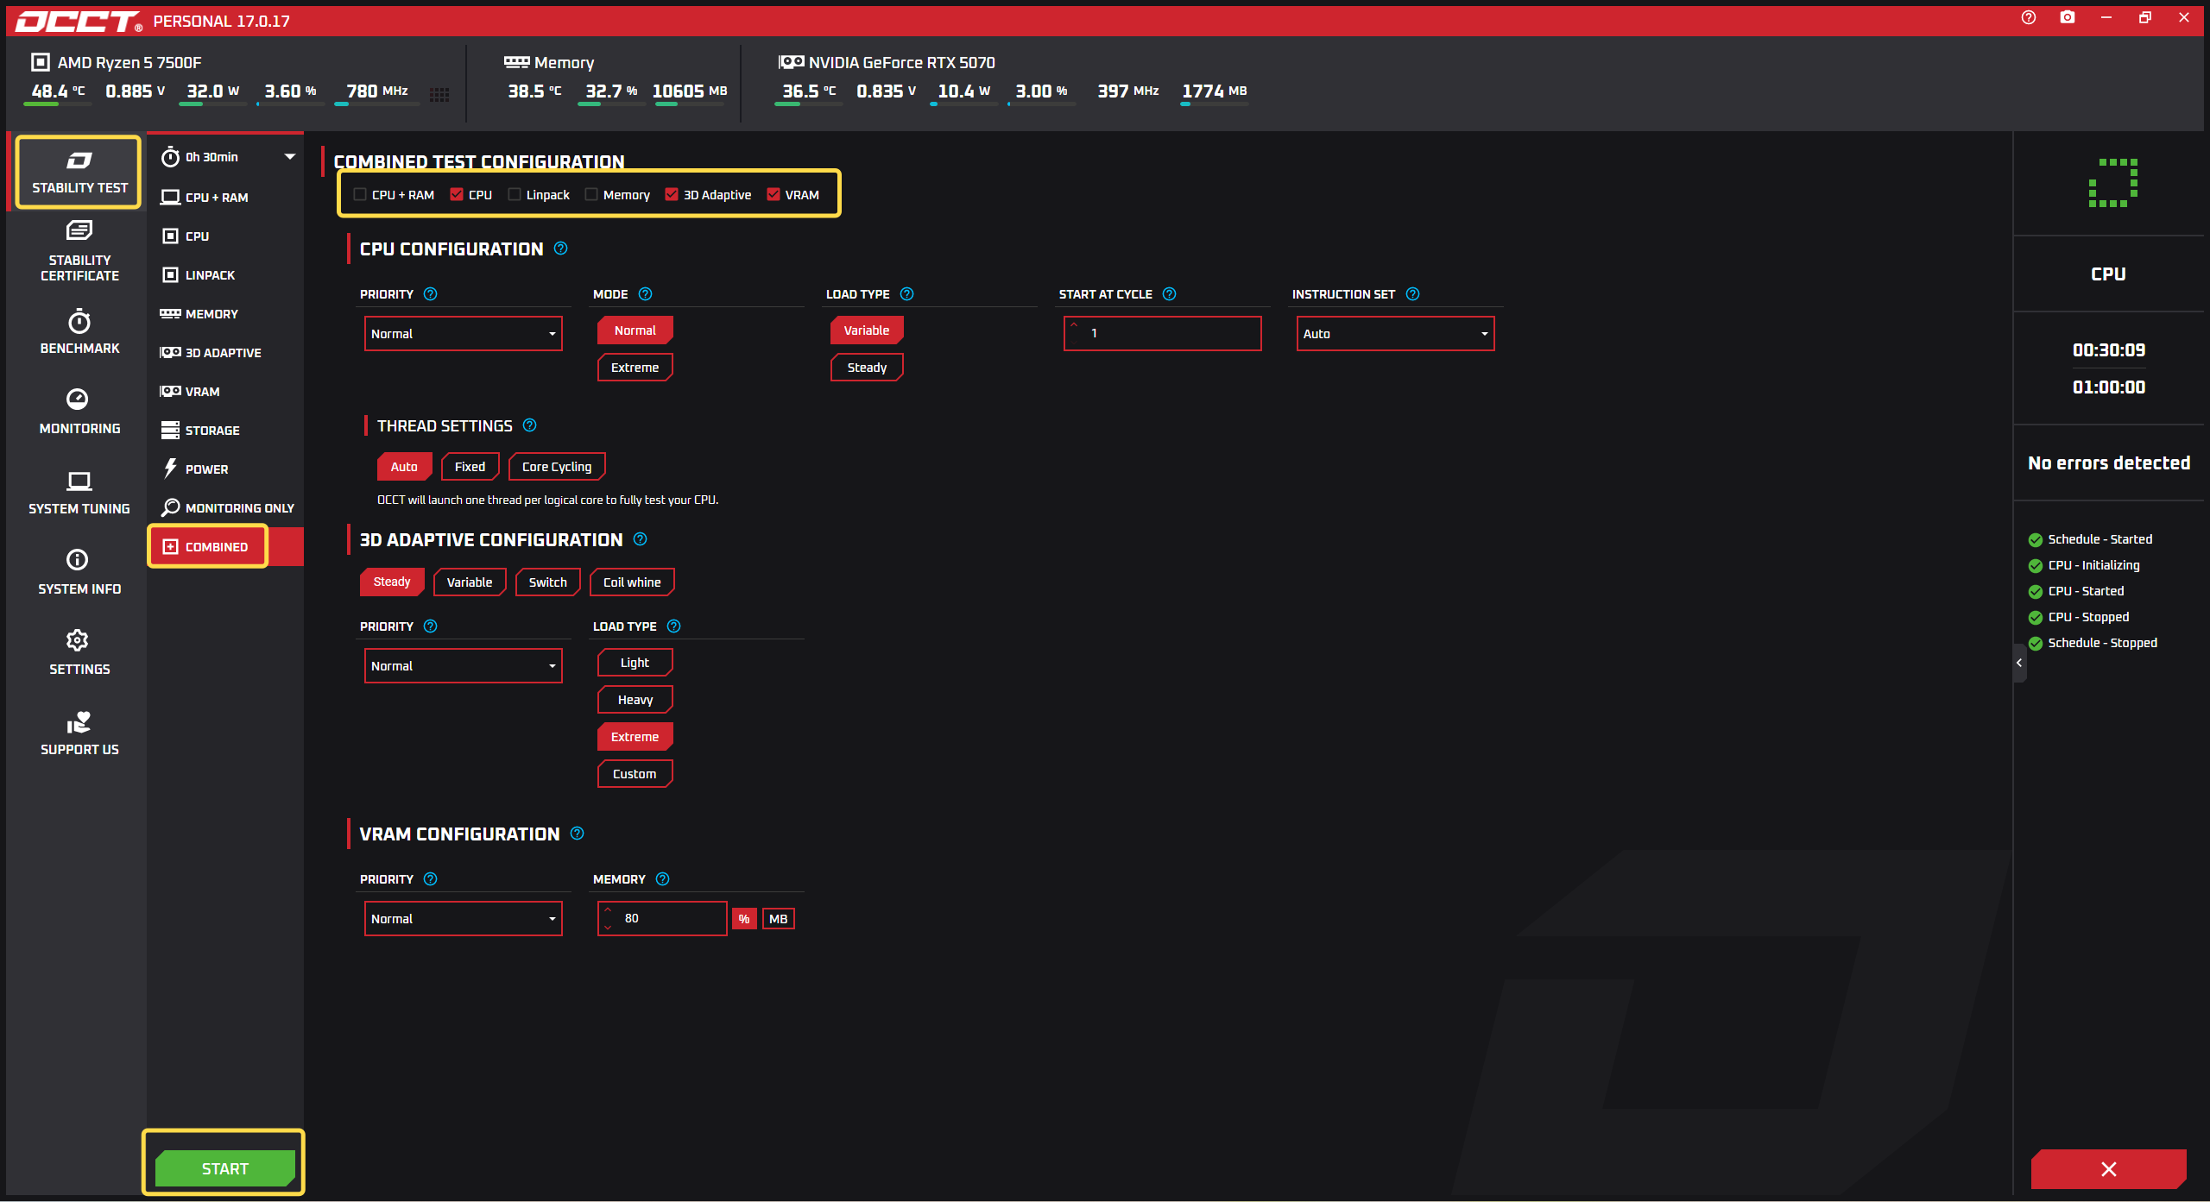Select the Storage test

[x=225, y=431]
